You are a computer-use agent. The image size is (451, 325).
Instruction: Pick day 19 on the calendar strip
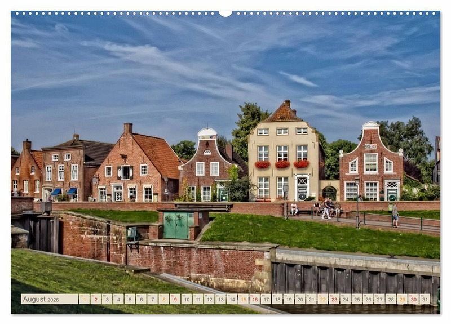click(x=288, y=299)
